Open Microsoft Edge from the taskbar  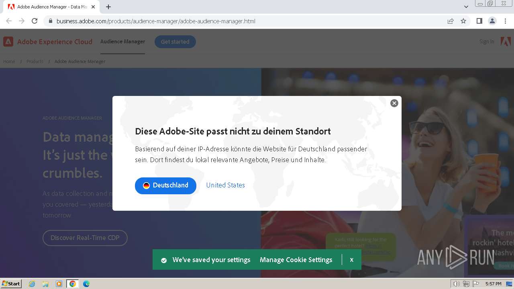coord(86,284)
